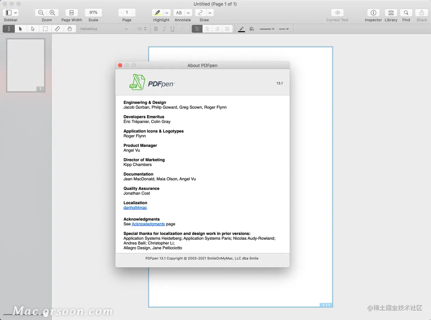Click the Engineering & Design heading

pos(145,102)
